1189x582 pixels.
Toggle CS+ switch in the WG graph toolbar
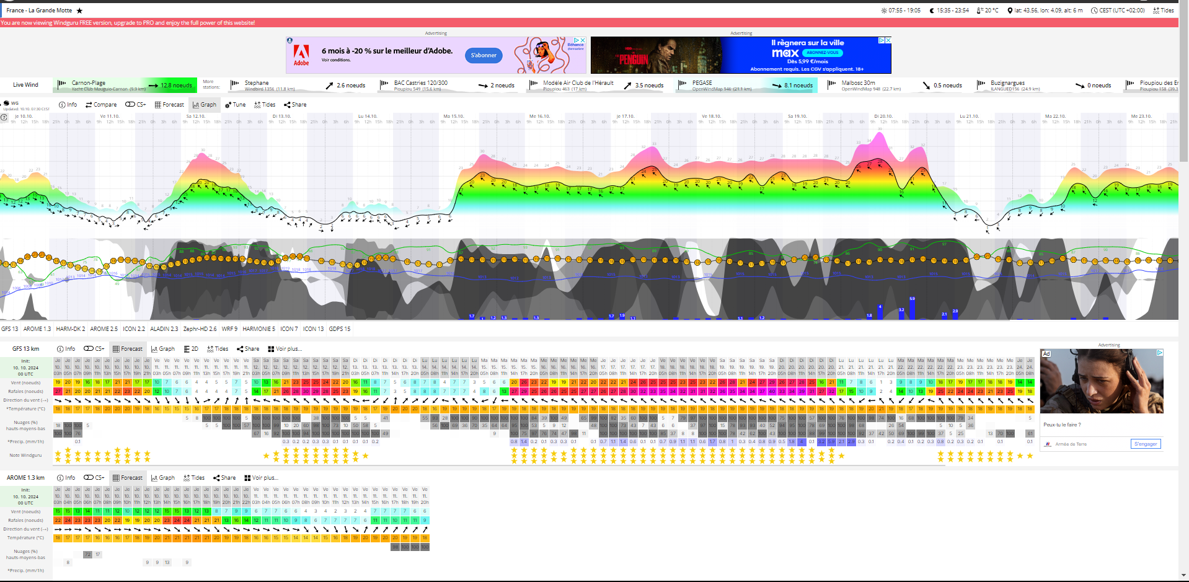click(135, 105)
